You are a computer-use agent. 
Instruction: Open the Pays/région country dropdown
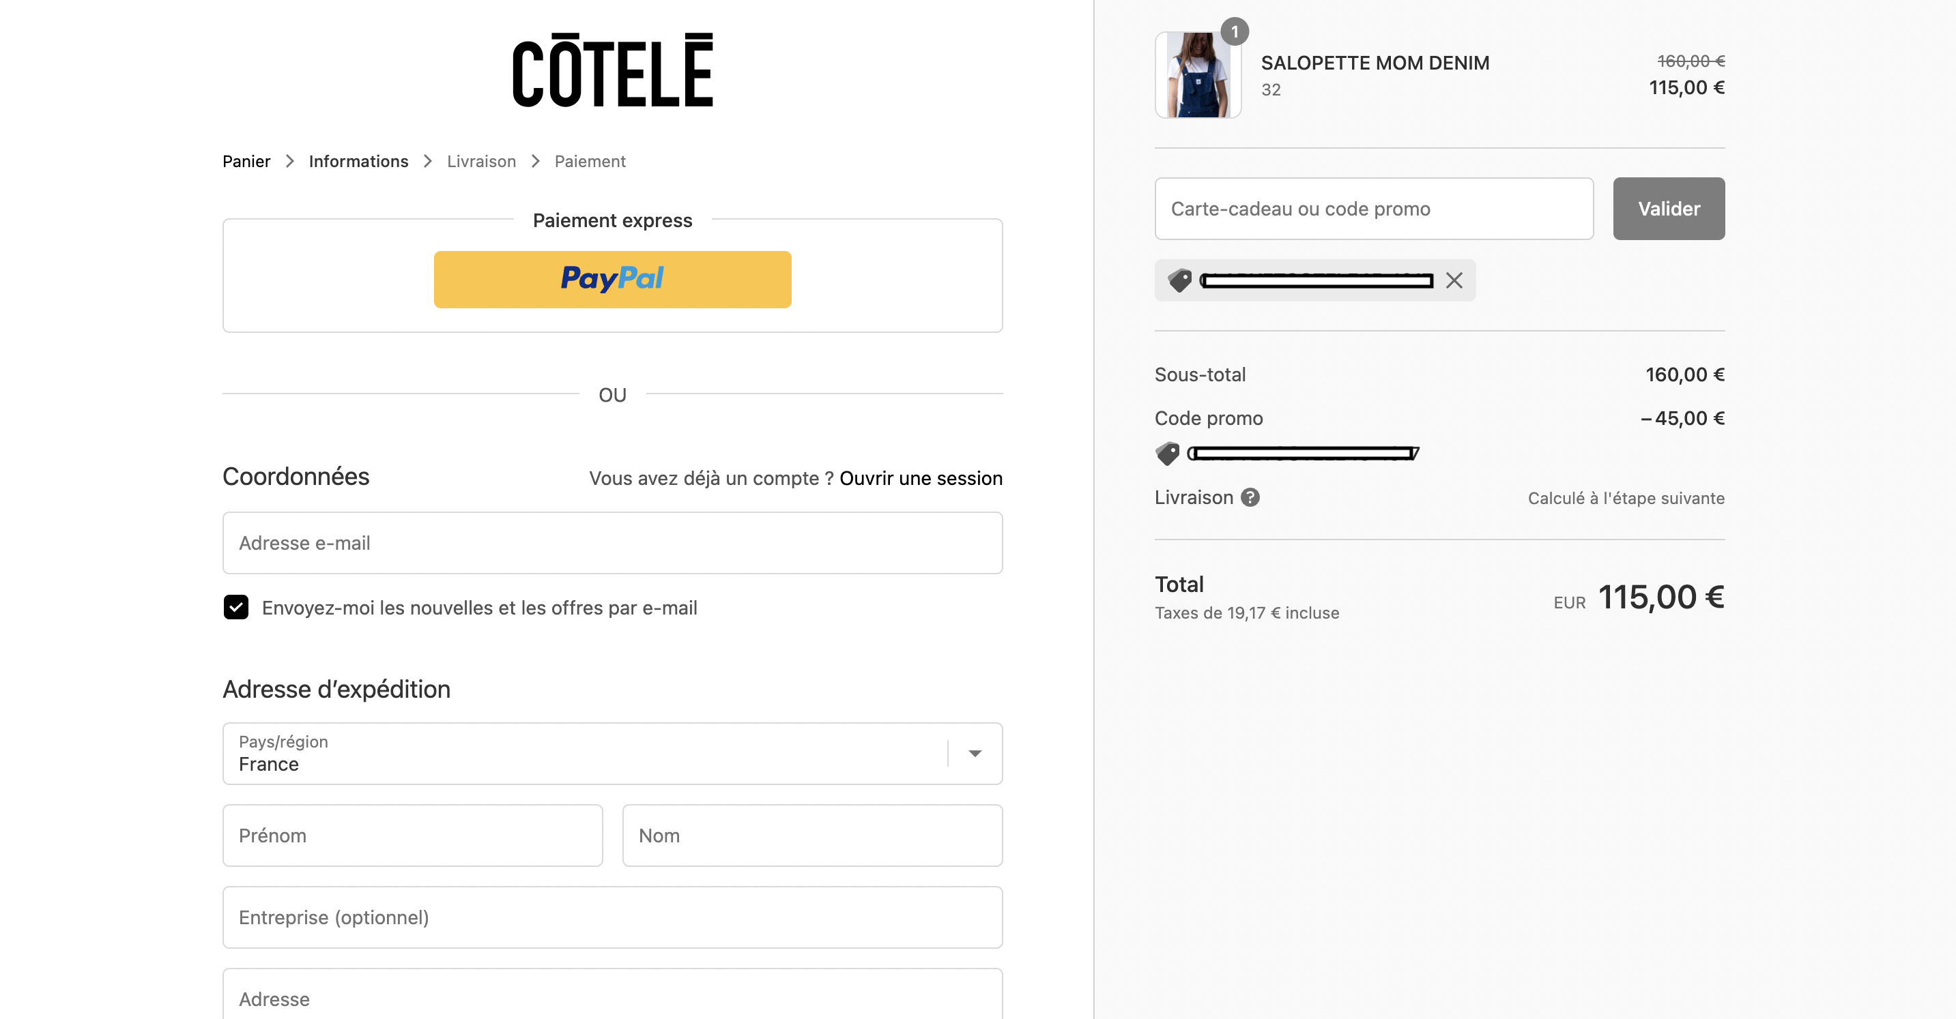612,754
